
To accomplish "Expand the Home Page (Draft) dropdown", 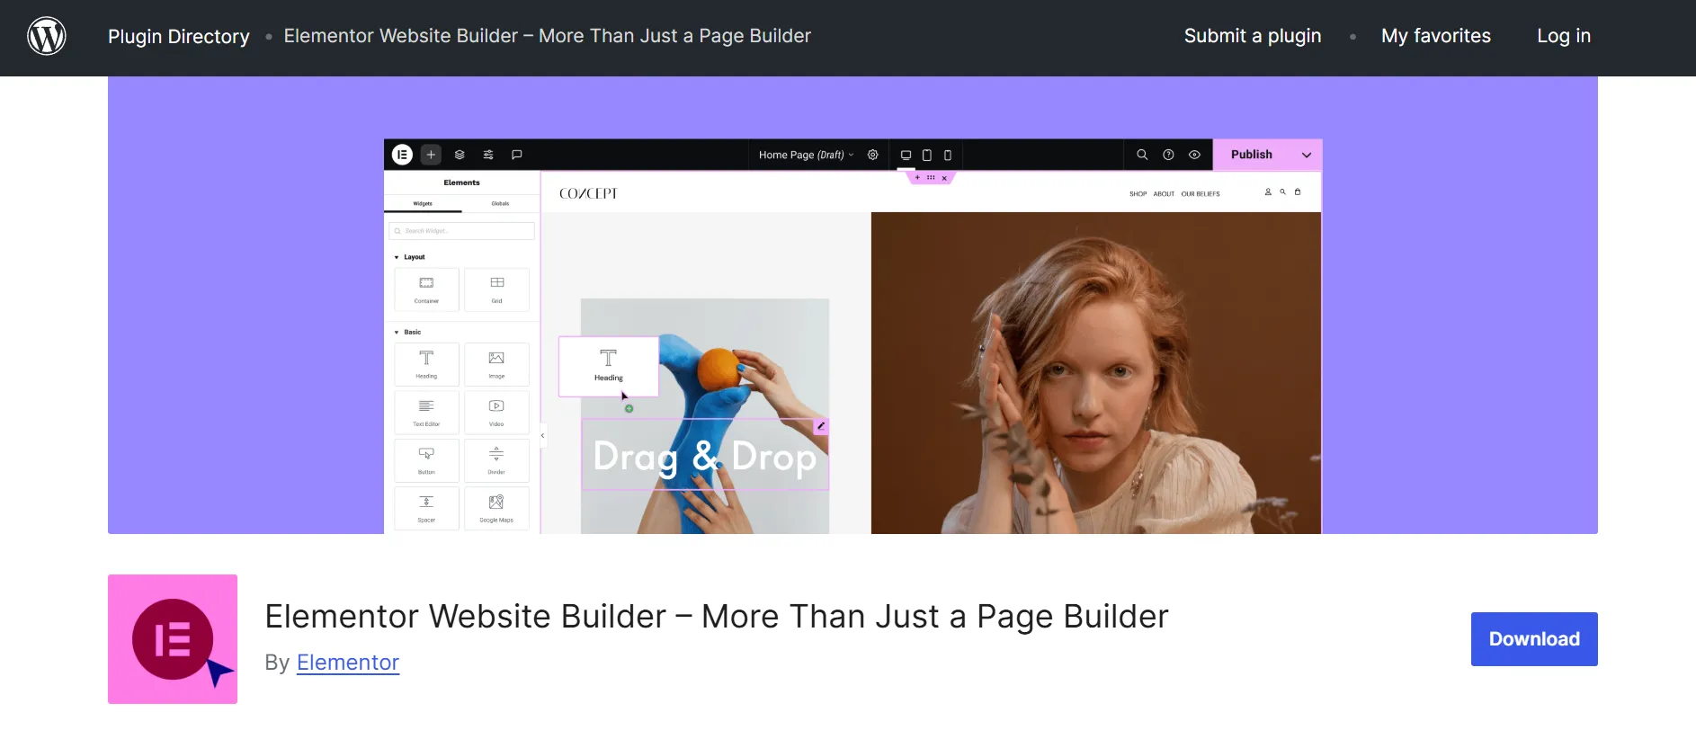I will [806, 155].
